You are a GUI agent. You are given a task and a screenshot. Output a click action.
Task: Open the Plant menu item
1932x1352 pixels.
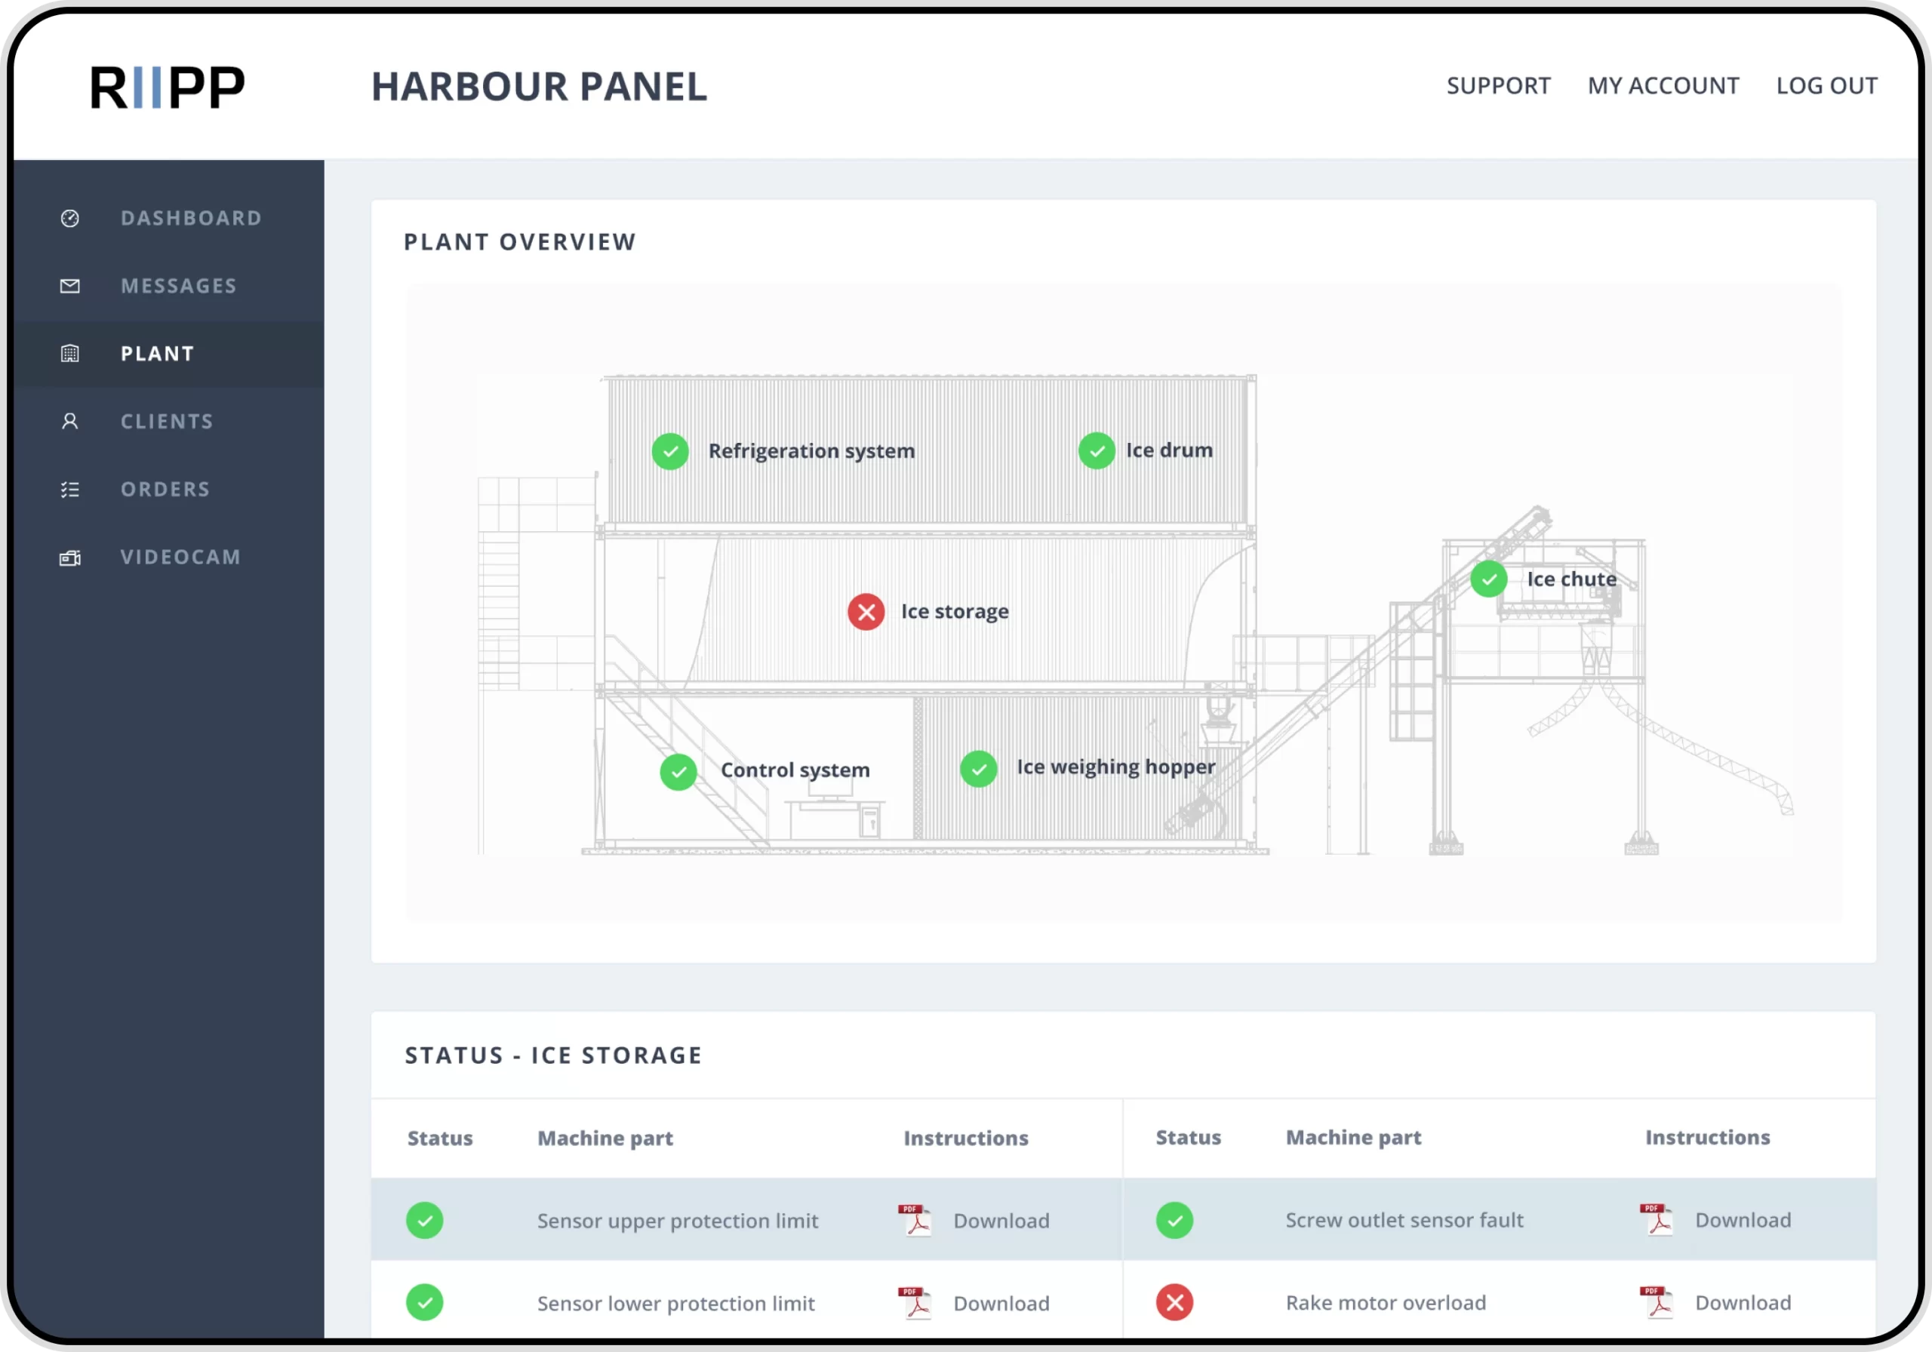158,354
